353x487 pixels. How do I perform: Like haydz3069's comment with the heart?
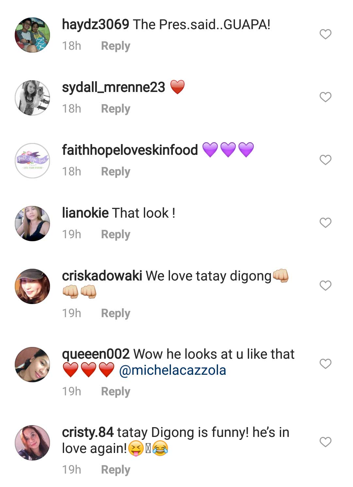pos(325,34)
